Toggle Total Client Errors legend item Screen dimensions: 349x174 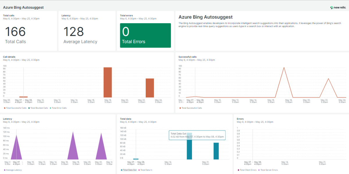pyautogui.click(x=248, y=170)
